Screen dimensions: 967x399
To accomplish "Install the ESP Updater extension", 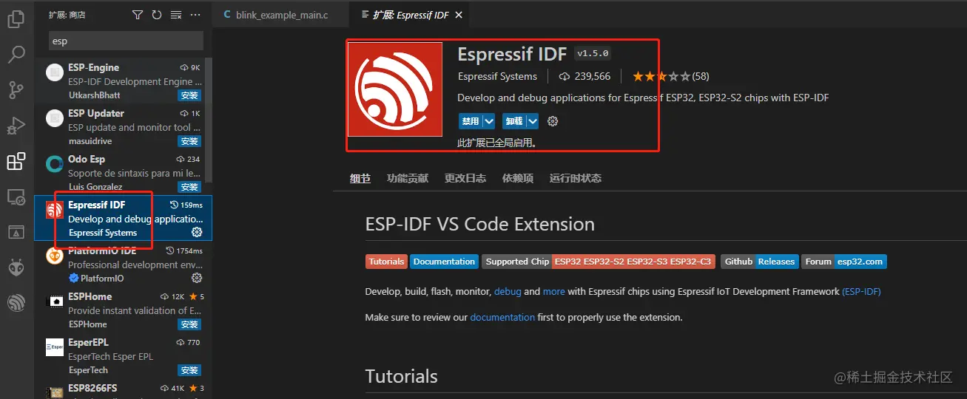I will point(189,141).
